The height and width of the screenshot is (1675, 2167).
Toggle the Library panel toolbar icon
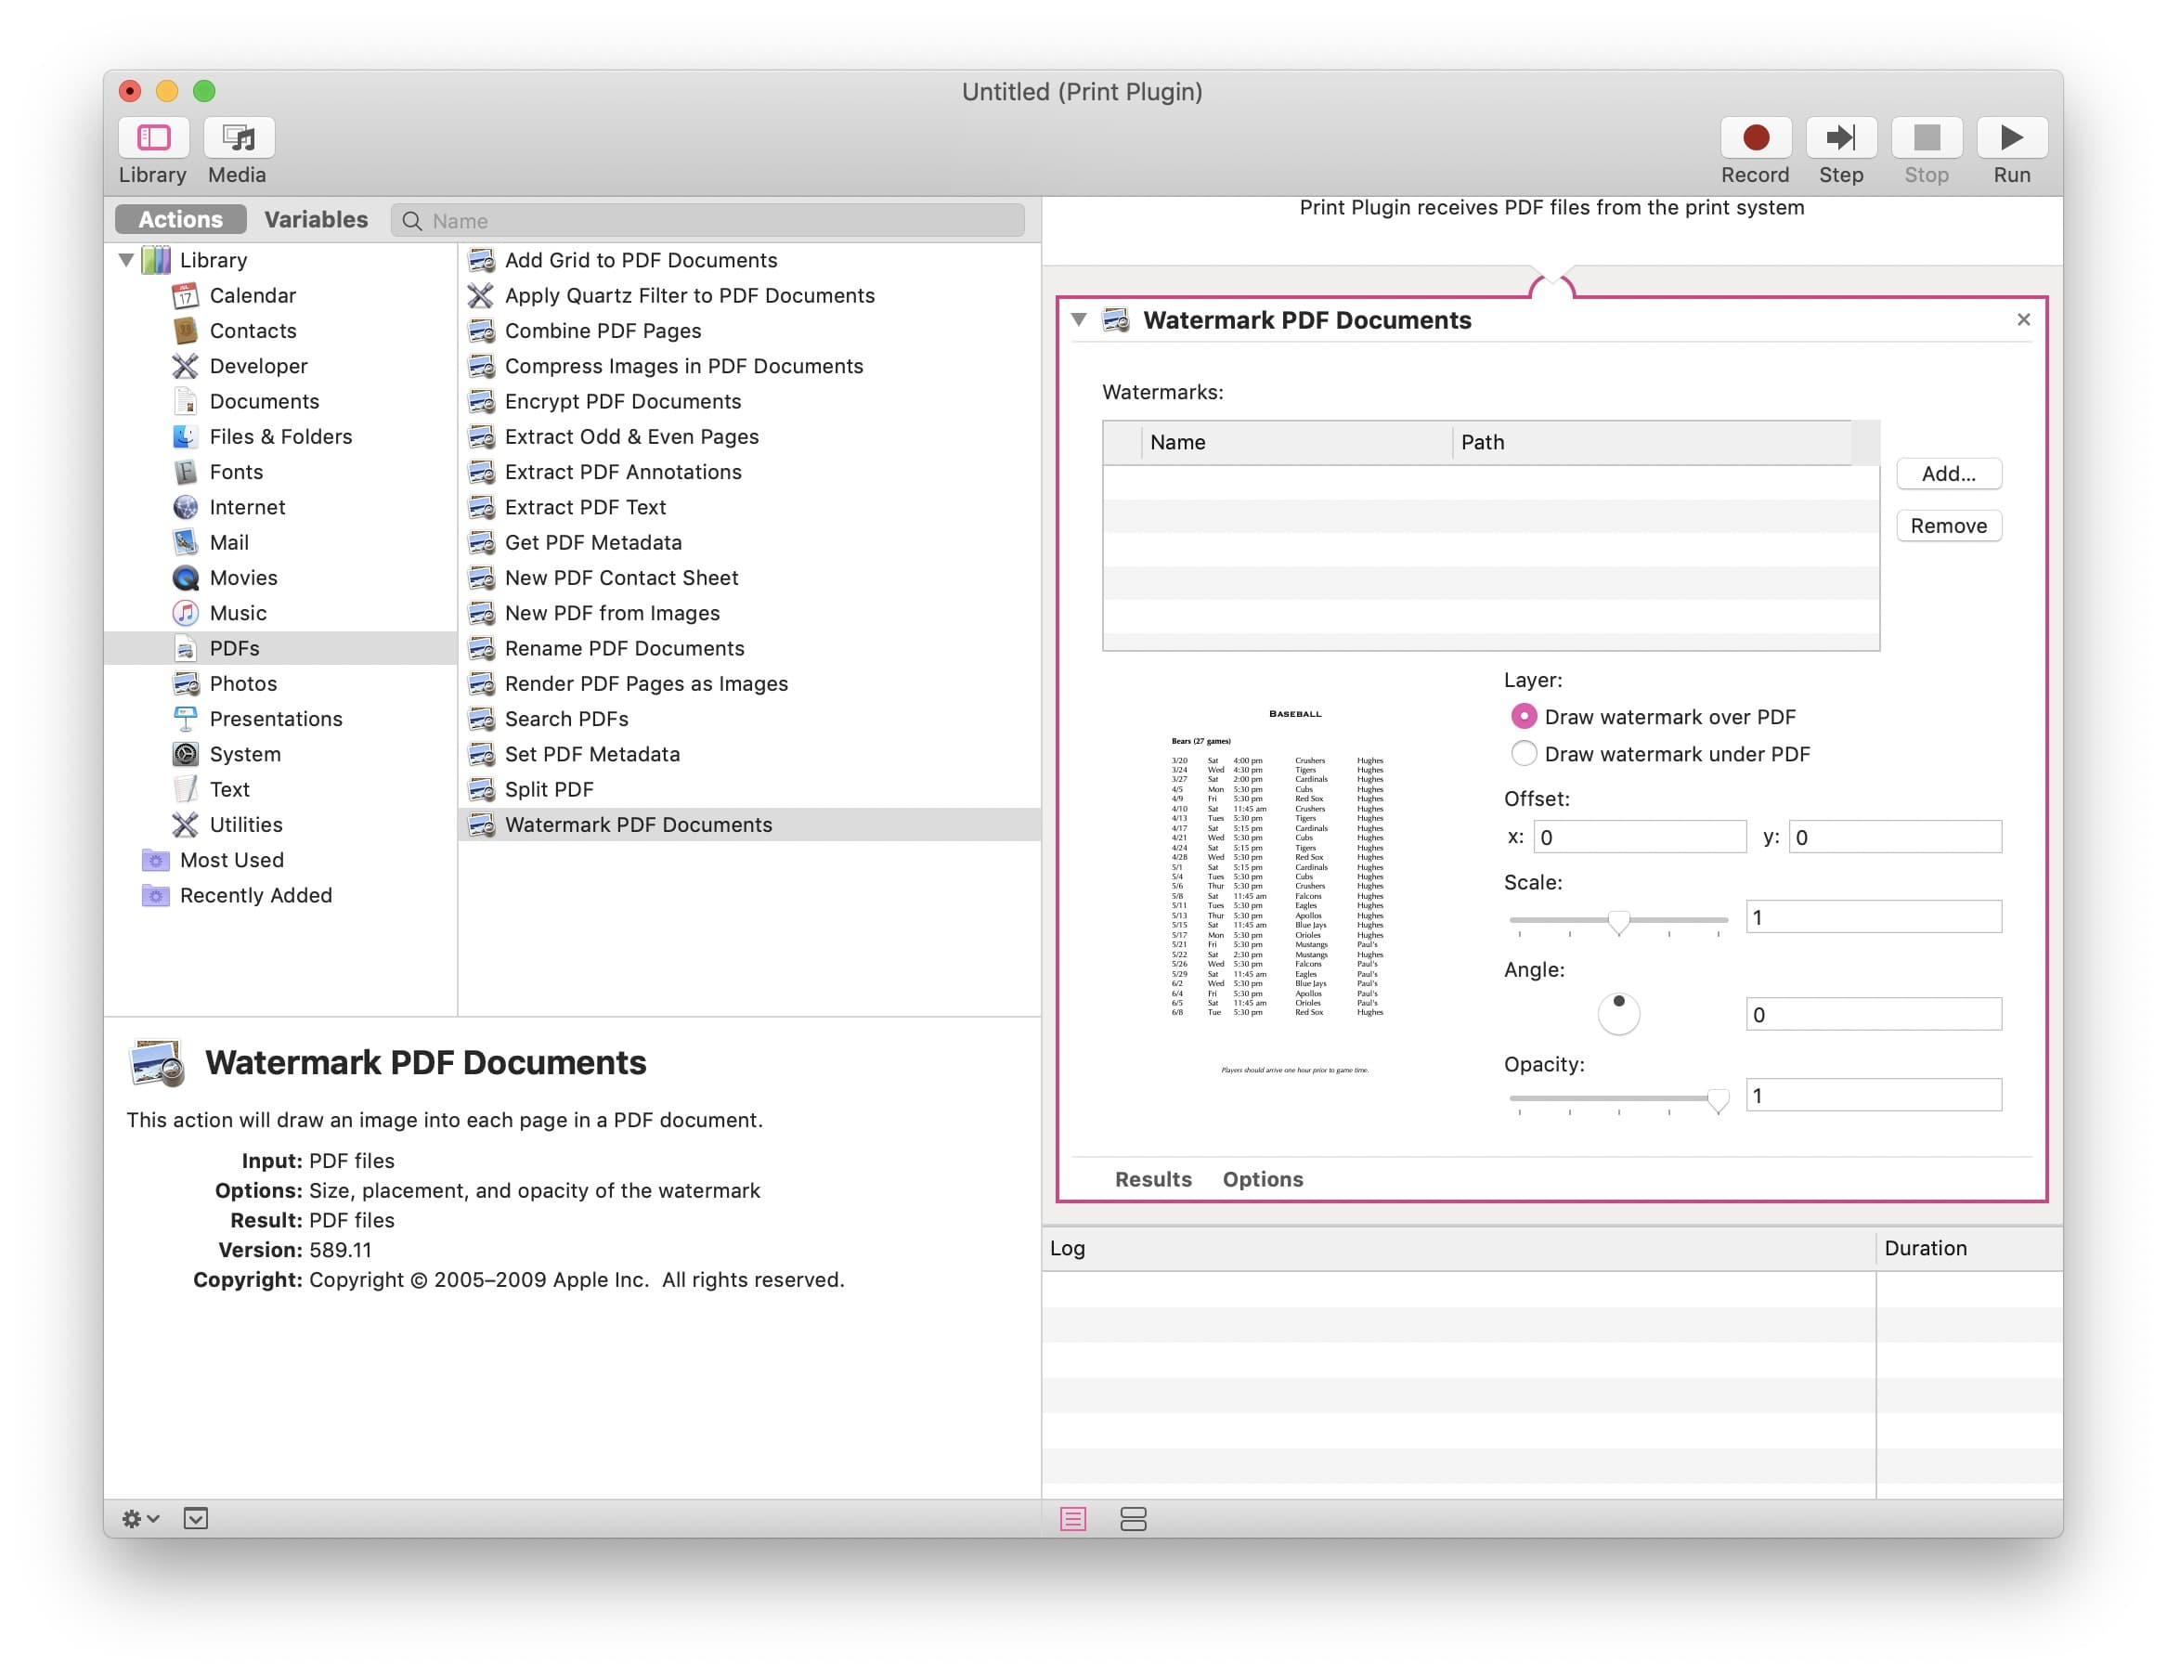(153, 138)
